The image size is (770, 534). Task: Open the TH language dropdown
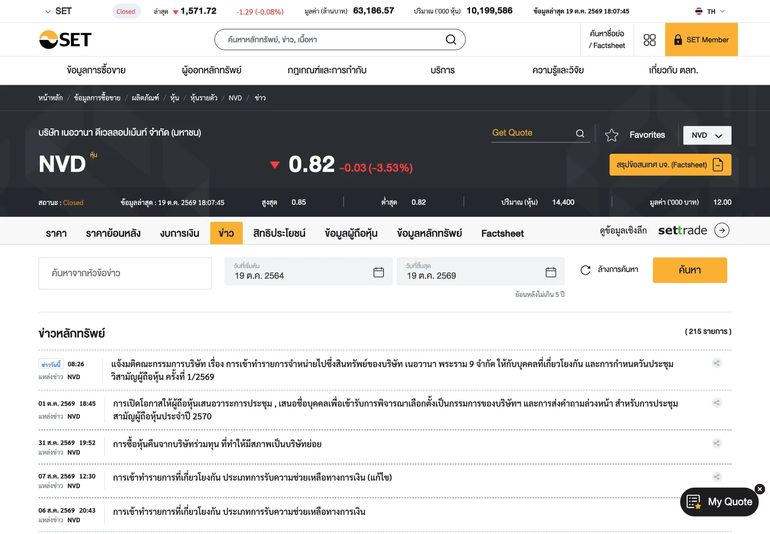click(710, 11)
